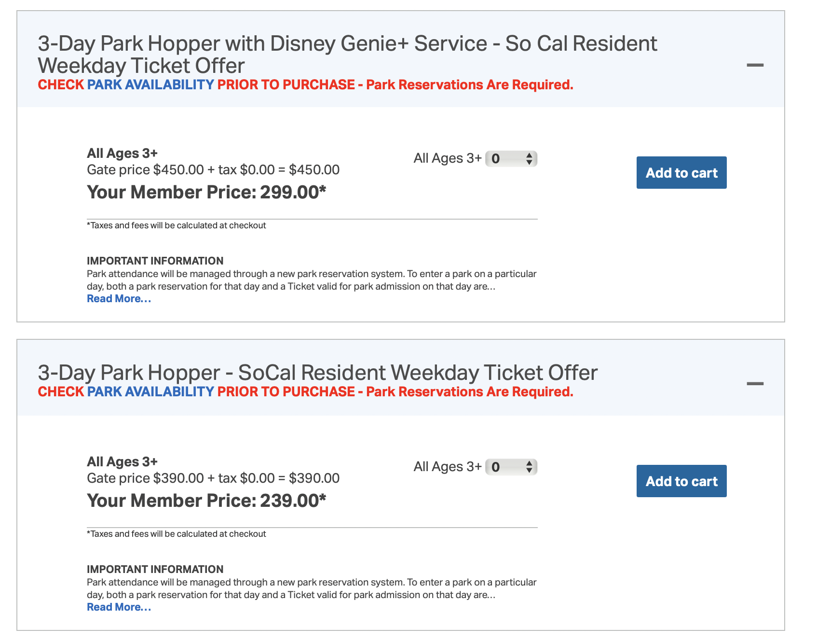Check Park Availability link under SoCal Resident Weekday title
The width and height of the screenshot is (817, 642).
point(150,392)
